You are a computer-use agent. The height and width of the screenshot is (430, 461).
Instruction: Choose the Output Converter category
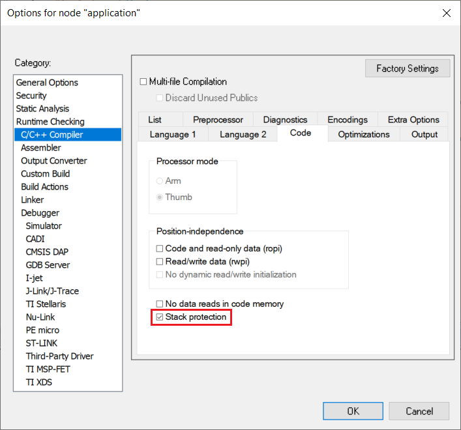(53, 161)
